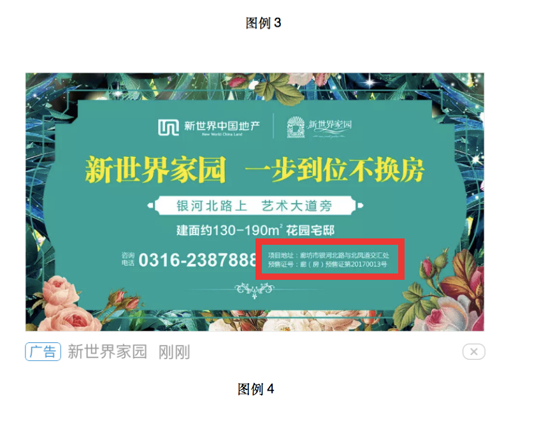
Task: Click the project address line 廊坊市银河北路
Action: 328,255
